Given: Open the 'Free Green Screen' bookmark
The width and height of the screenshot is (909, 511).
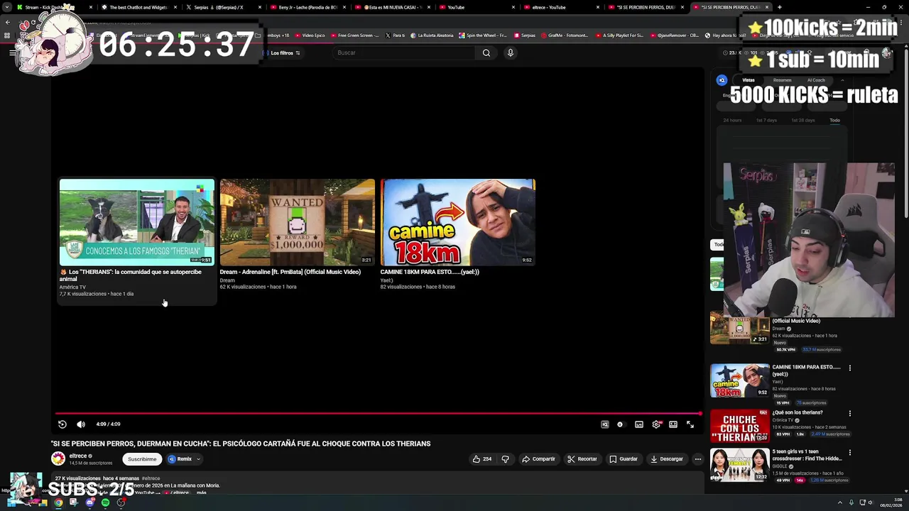Looking at the screenshot, I should point(354,35).
